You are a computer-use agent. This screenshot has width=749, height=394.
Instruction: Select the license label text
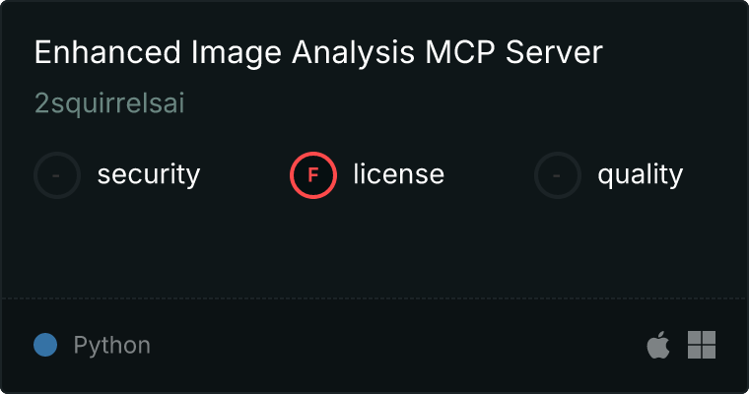(x=399, y=173)
